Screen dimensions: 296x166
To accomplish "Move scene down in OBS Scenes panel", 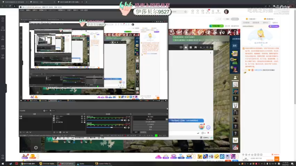I will (x=30, y=132).
